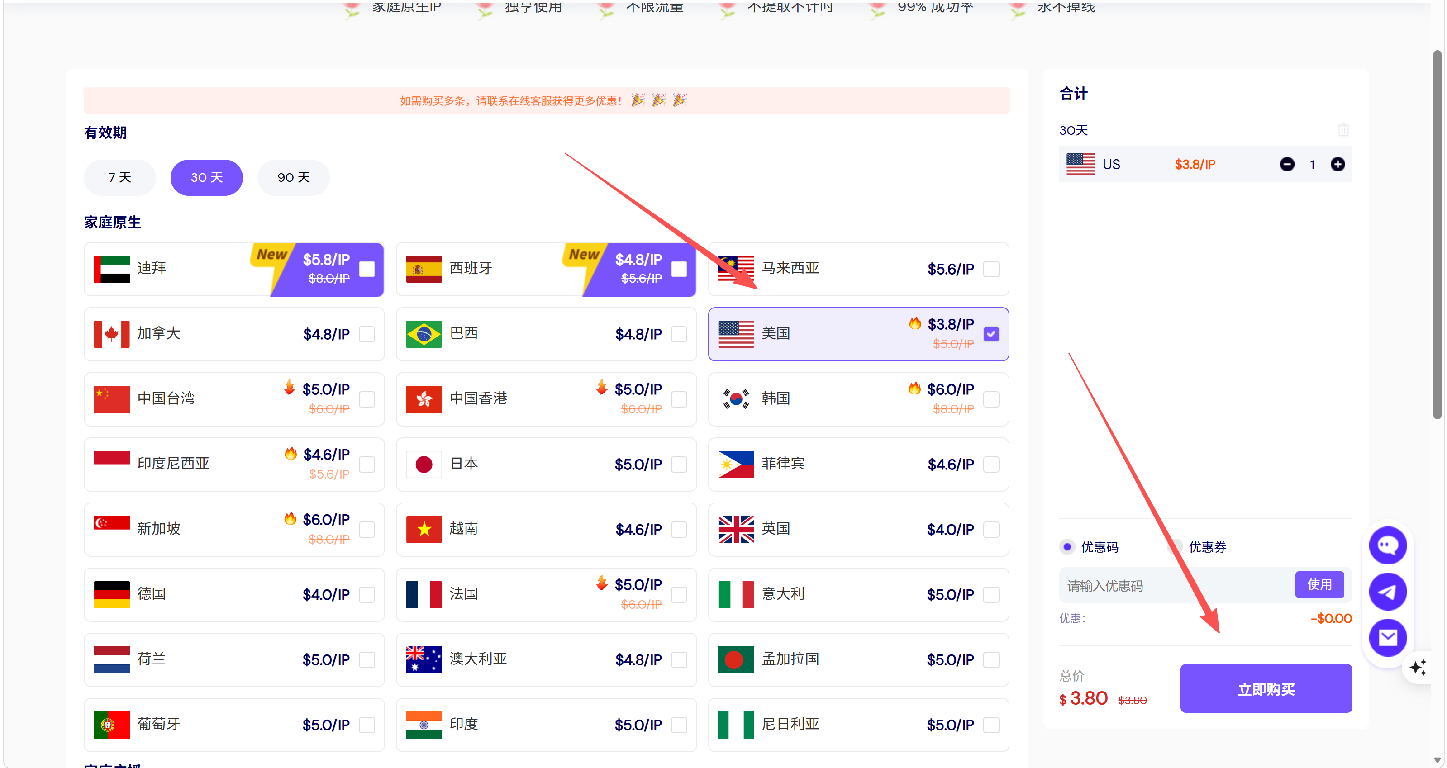The width and height of the screenshot is (1447, 768).
Task: Choose the 90 天 validity period
Action: tap(293, 178)
